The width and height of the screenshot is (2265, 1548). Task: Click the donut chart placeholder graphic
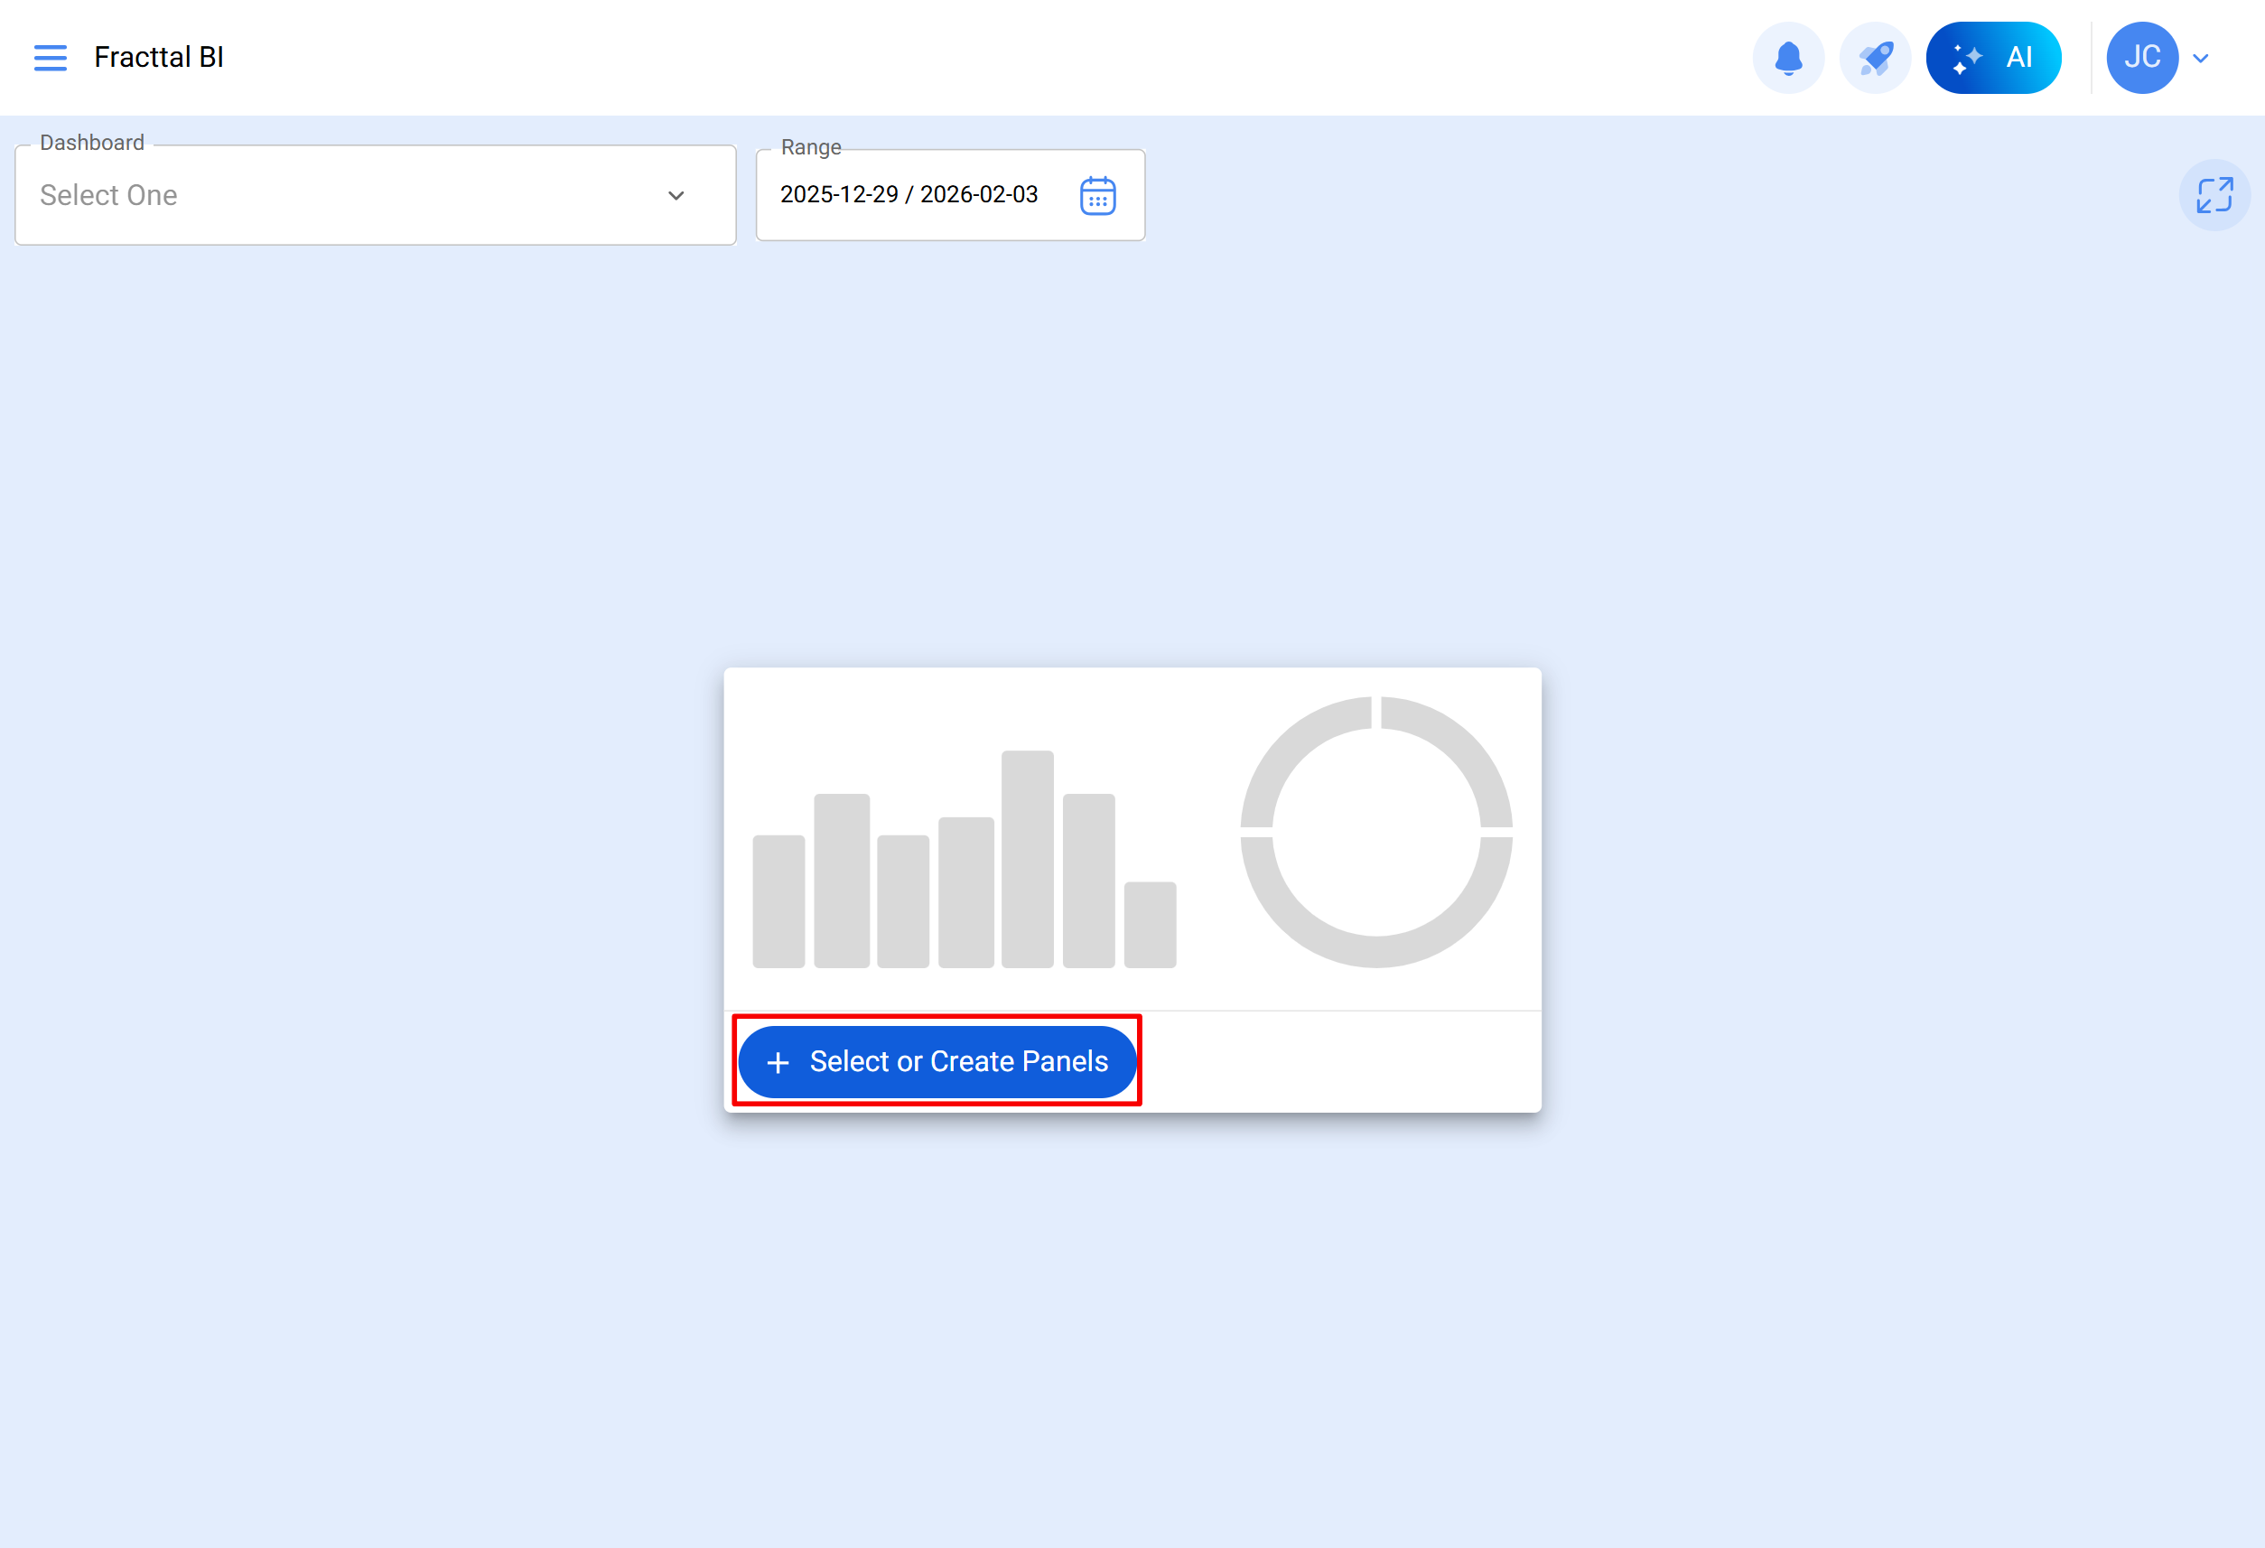(1375, 833)
